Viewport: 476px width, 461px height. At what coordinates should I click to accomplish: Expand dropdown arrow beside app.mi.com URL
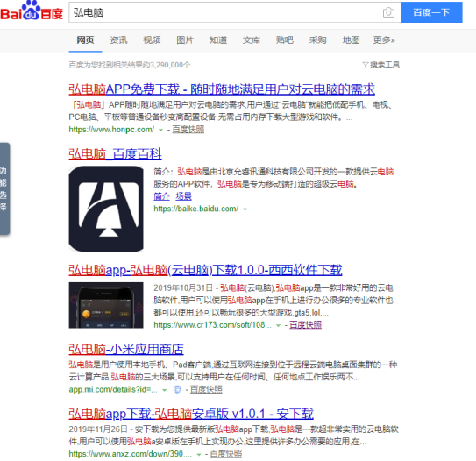(x=164, y=390)
